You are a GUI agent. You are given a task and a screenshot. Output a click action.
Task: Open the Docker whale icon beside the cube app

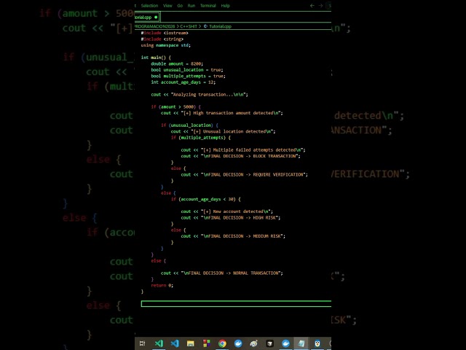(x=285, y=343)
